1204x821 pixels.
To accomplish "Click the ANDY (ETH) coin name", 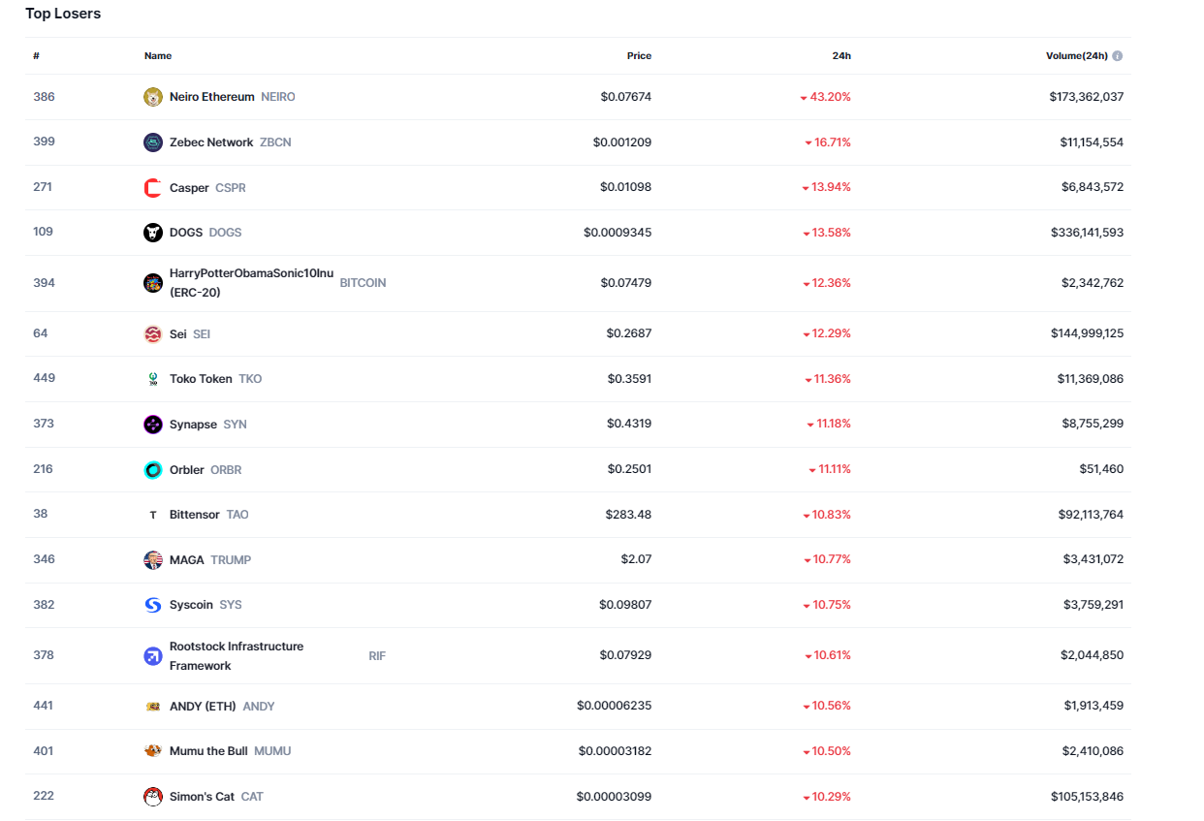I will (x=203, y=707).
